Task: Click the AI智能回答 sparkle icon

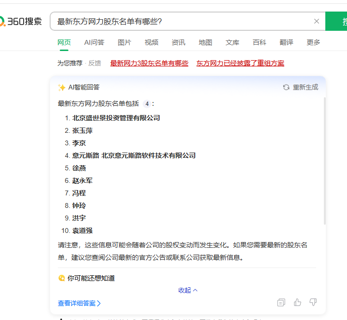Action: click(x=62, y=88)
